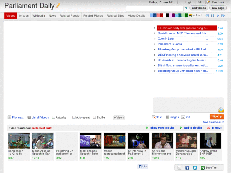
Task: Click the orange Sign up button
Action: pyautogui.click(x=217, y=116)
